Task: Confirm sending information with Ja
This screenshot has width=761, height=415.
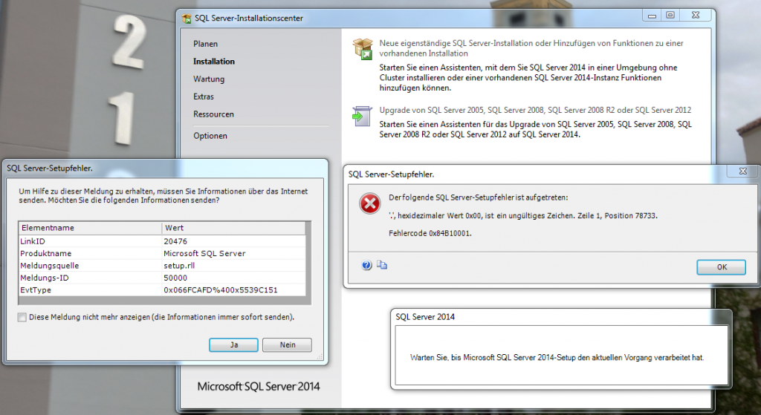Action: tap(233, 344)
